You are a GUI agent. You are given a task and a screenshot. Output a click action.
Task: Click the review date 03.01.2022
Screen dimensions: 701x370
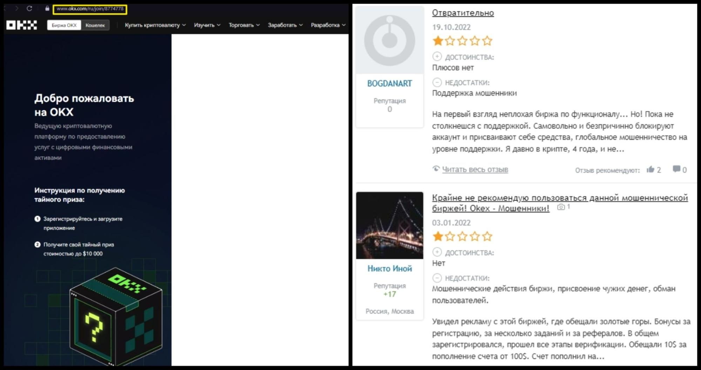click(x=451, y=223)
